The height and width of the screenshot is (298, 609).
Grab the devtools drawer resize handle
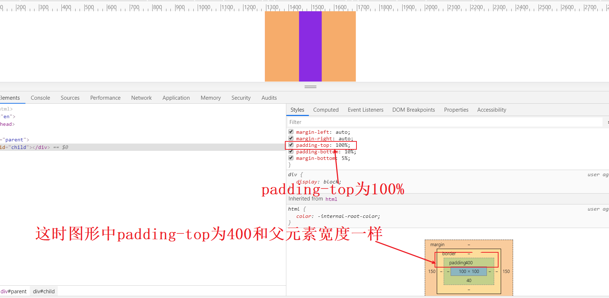[310, 87]
